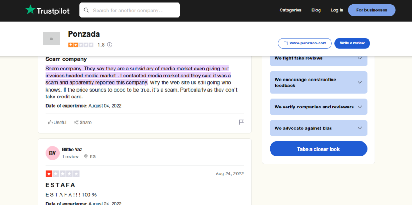Click Take a closer look button
The width and height of the screenshot is (412, 205).
(319, 149)
